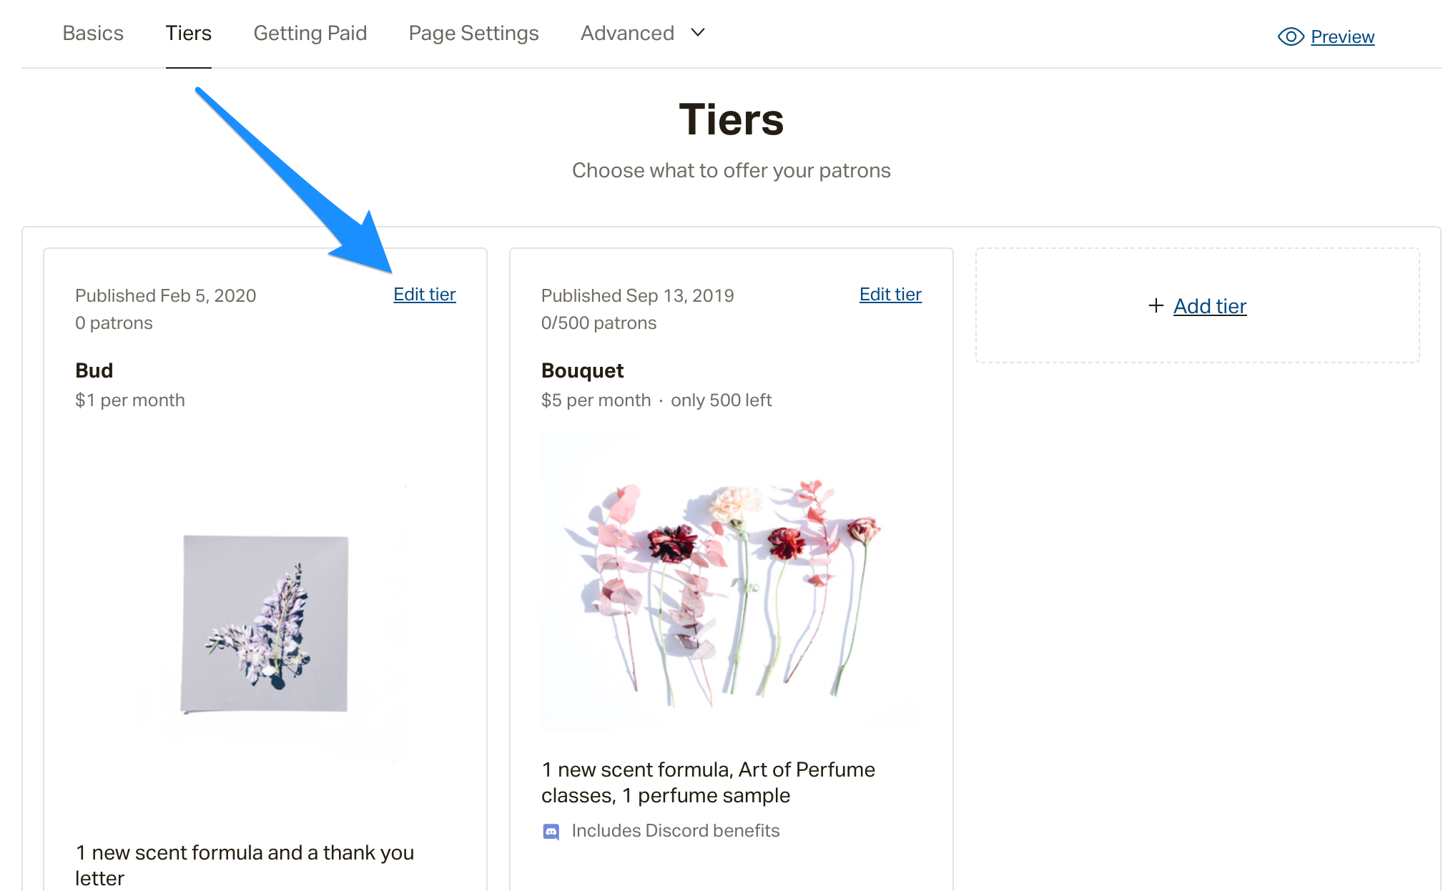Viewport: 1453px width, 891px height.
Task: Switch to the Basics tab
Action: pyautogui.click(x=93, y=33)
